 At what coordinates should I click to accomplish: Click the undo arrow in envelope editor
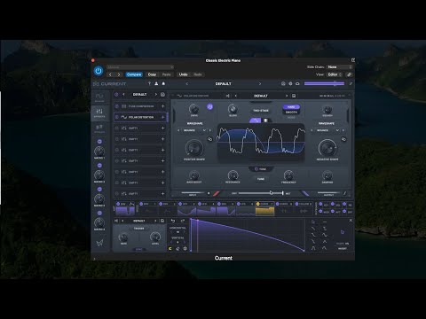pos(173,221)
